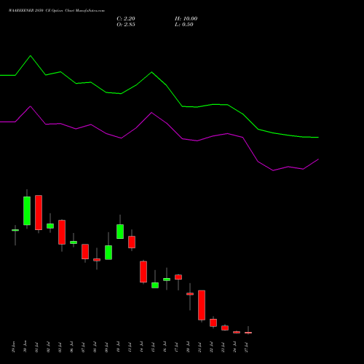364x364 pixels.
Task: Click the 'L: 0.50' low value
Action: pos(184,25)
